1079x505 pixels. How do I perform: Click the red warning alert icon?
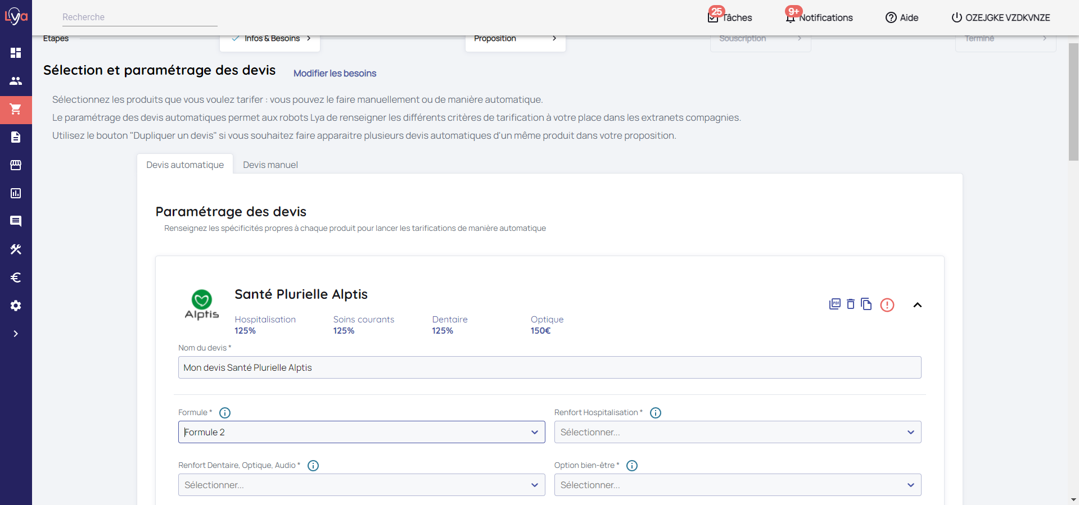pyautogui.click(x=887, y=305)
